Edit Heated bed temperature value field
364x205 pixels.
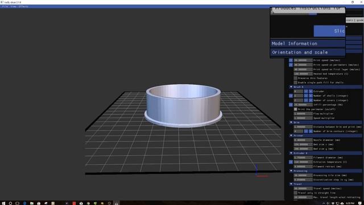[x=303, y=73]
